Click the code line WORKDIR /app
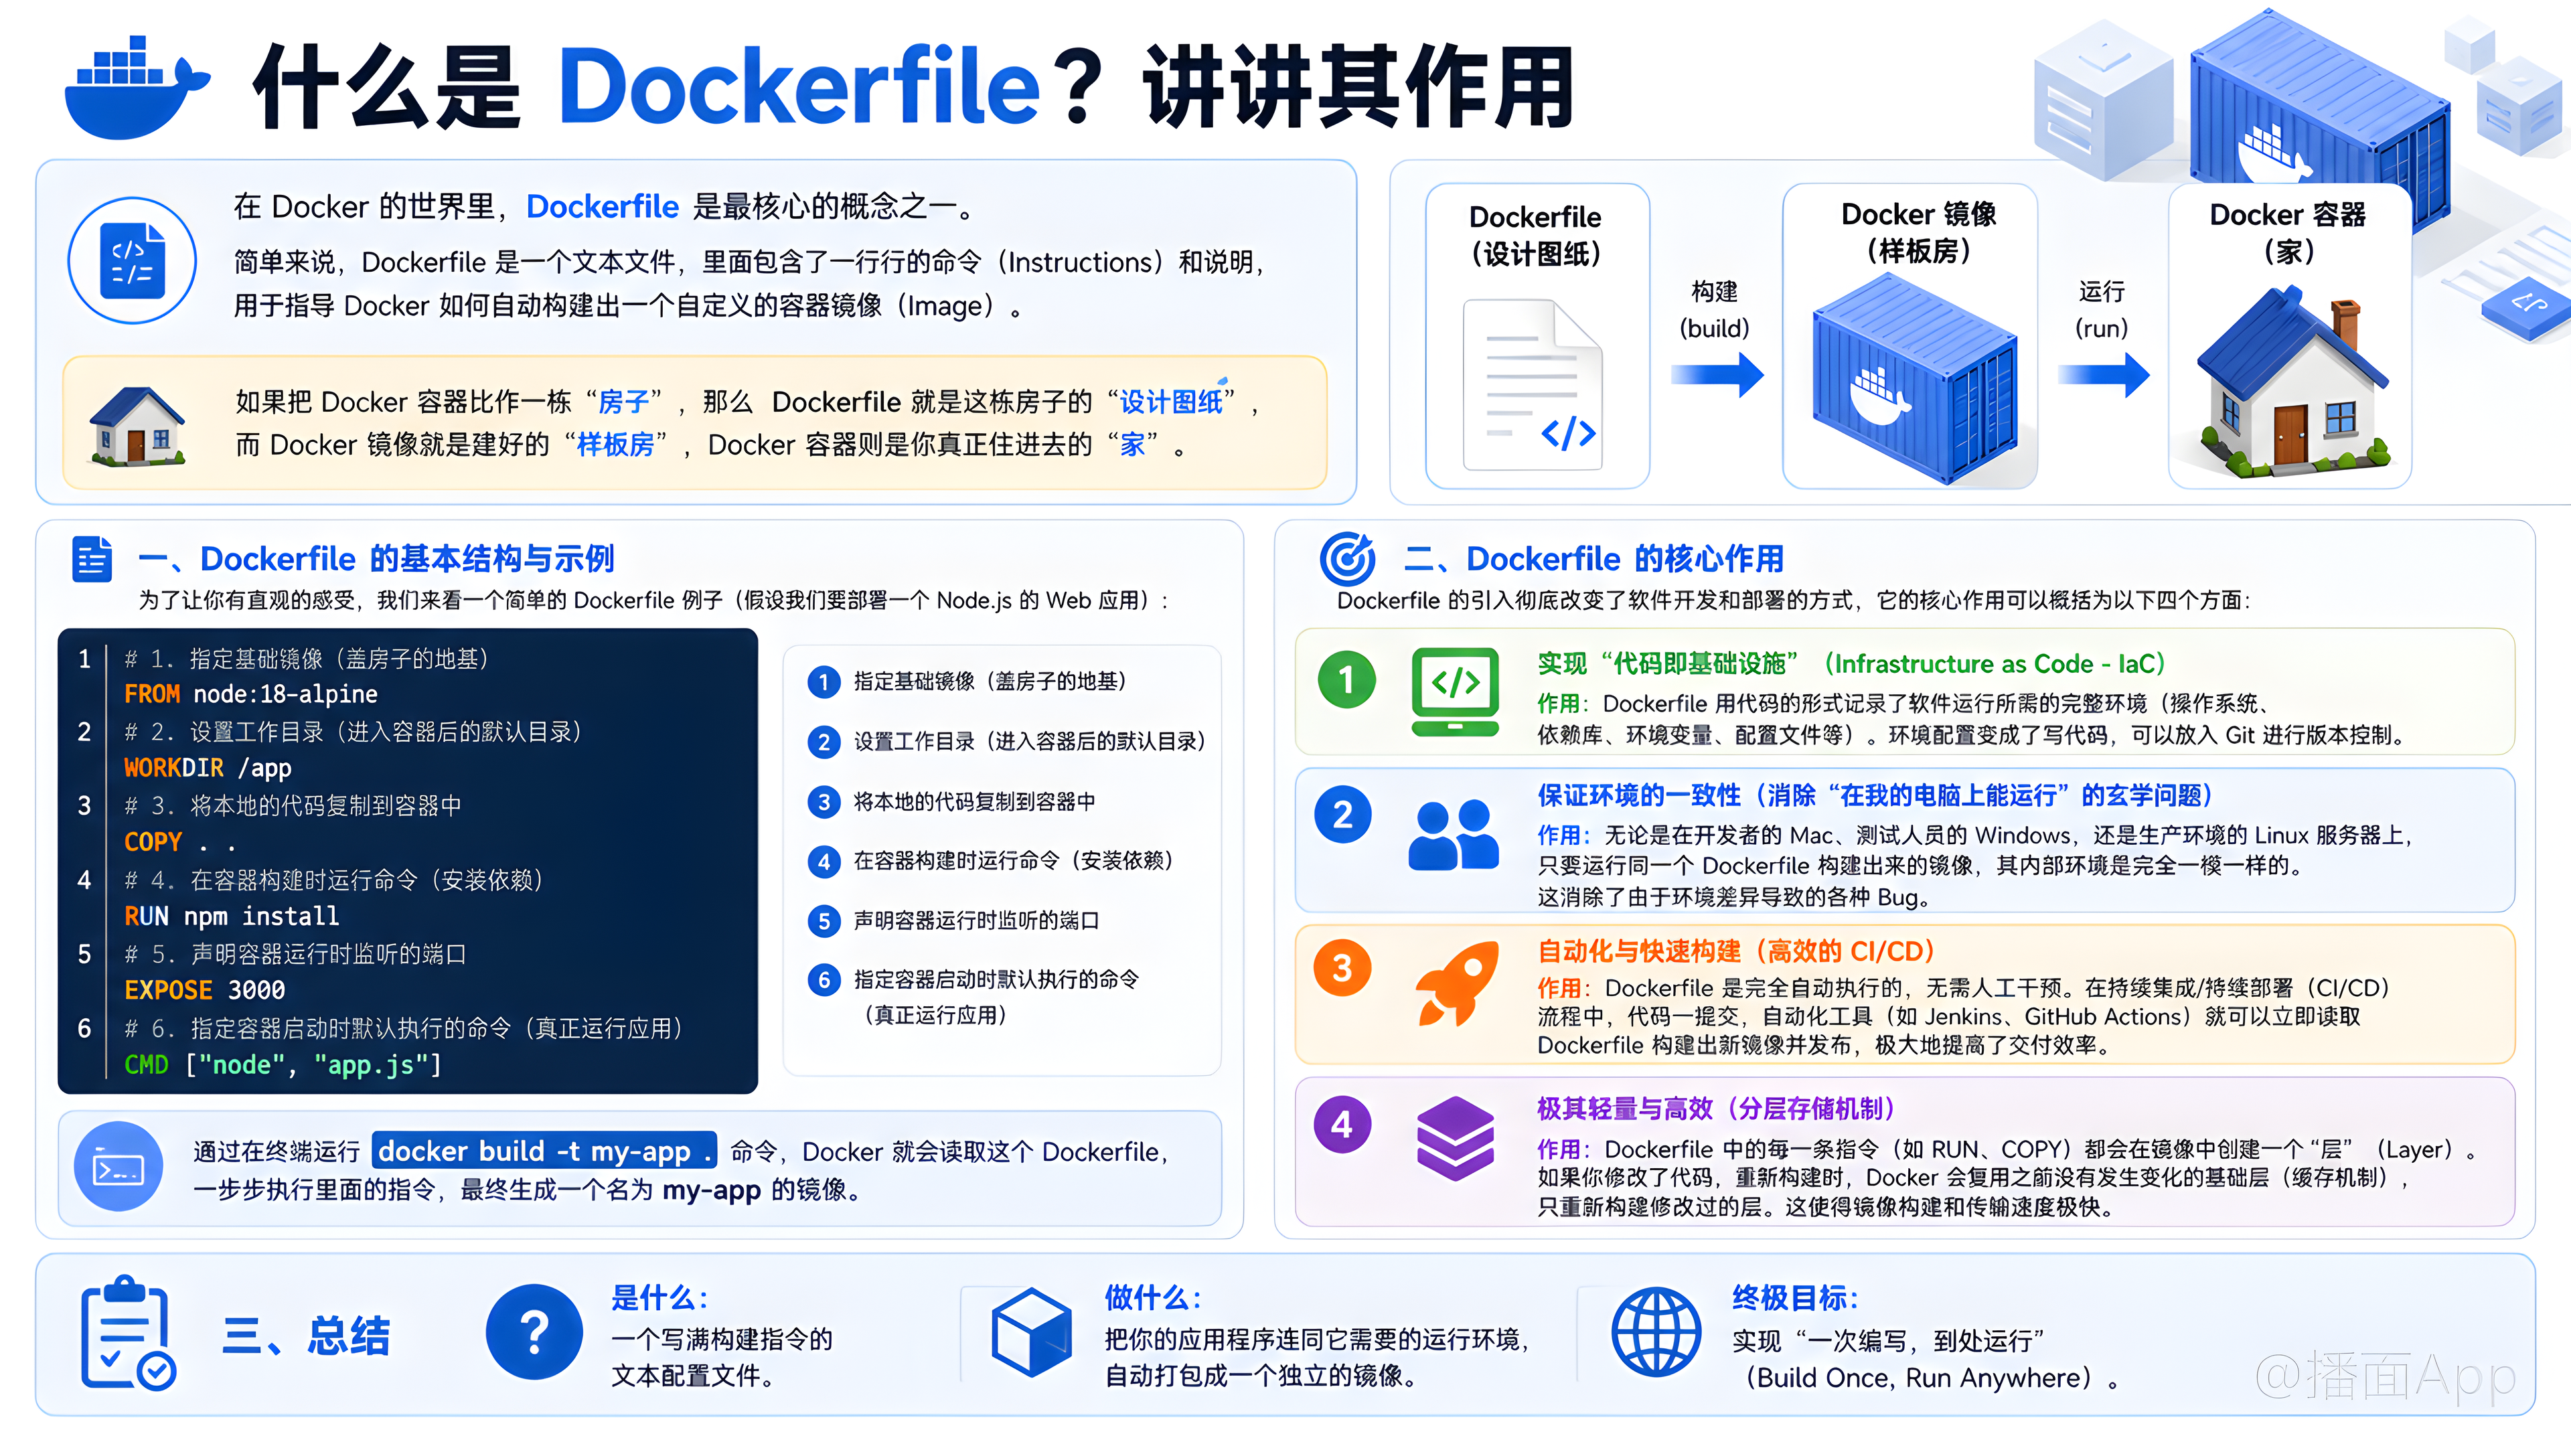Viewport: 2571px width, 1446px height. point(208,769)
